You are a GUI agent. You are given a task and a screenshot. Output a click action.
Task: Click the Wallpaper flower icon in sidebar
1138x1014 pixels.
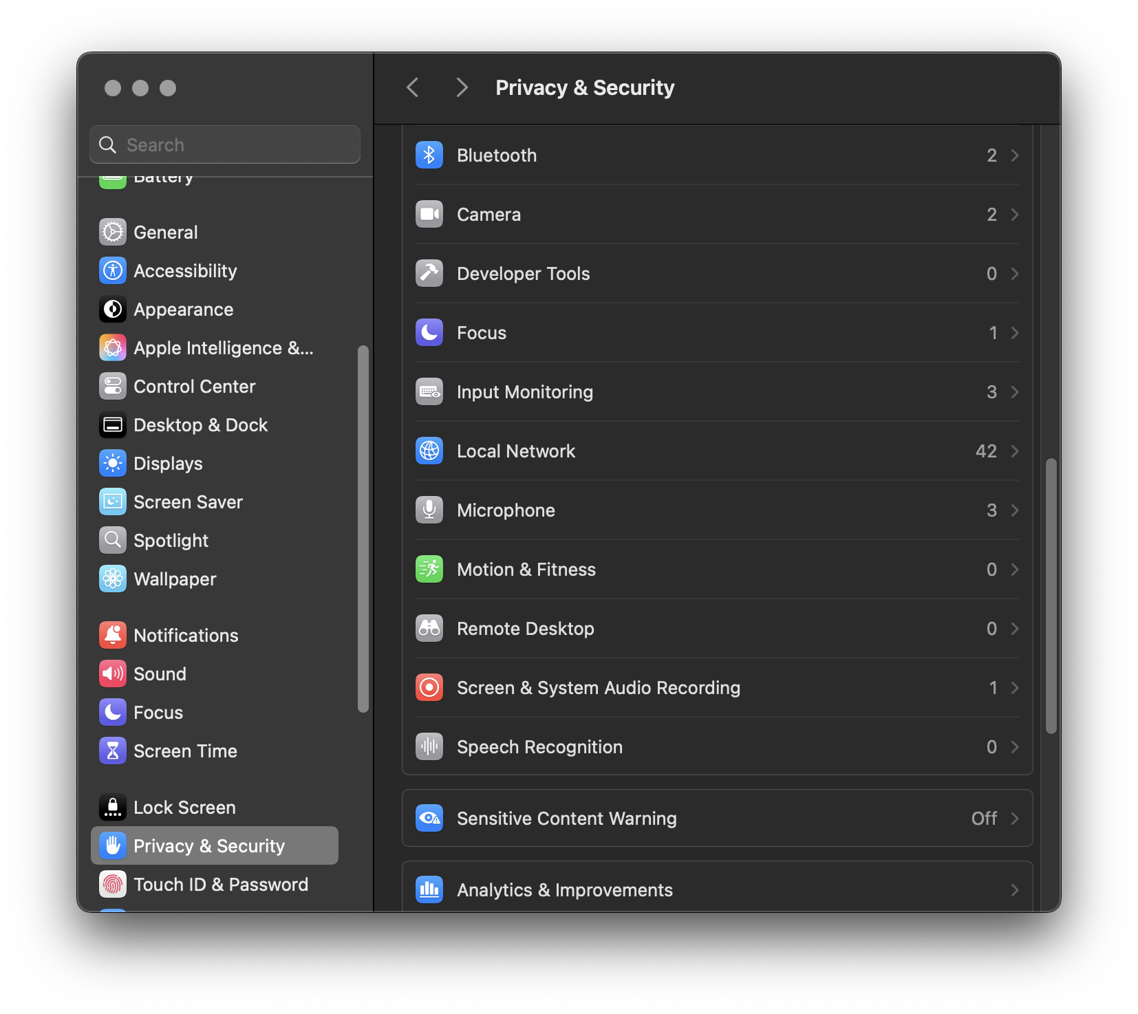113,579
